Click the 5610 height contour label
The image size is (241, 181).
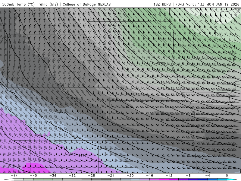click(78, 120)
